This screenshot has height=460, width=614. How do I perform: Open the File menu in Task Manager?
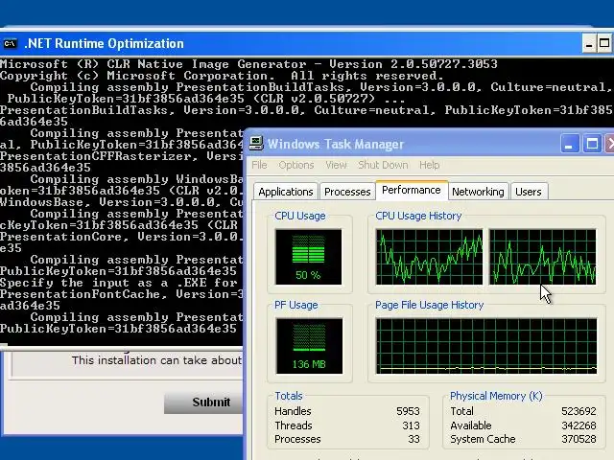pos(259,165)
